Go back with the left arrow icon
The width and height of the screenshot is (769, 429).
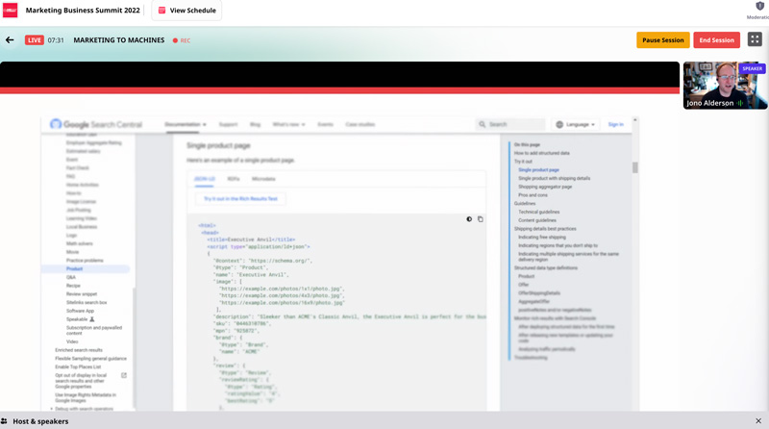click(x=10, y=40)
